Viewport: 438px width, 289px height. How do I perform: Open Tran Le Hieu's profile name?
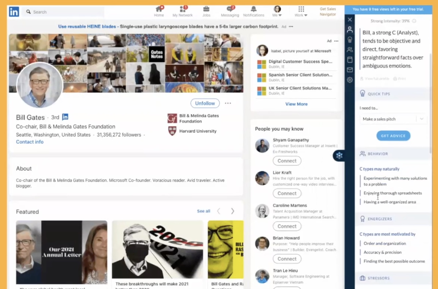285,270
